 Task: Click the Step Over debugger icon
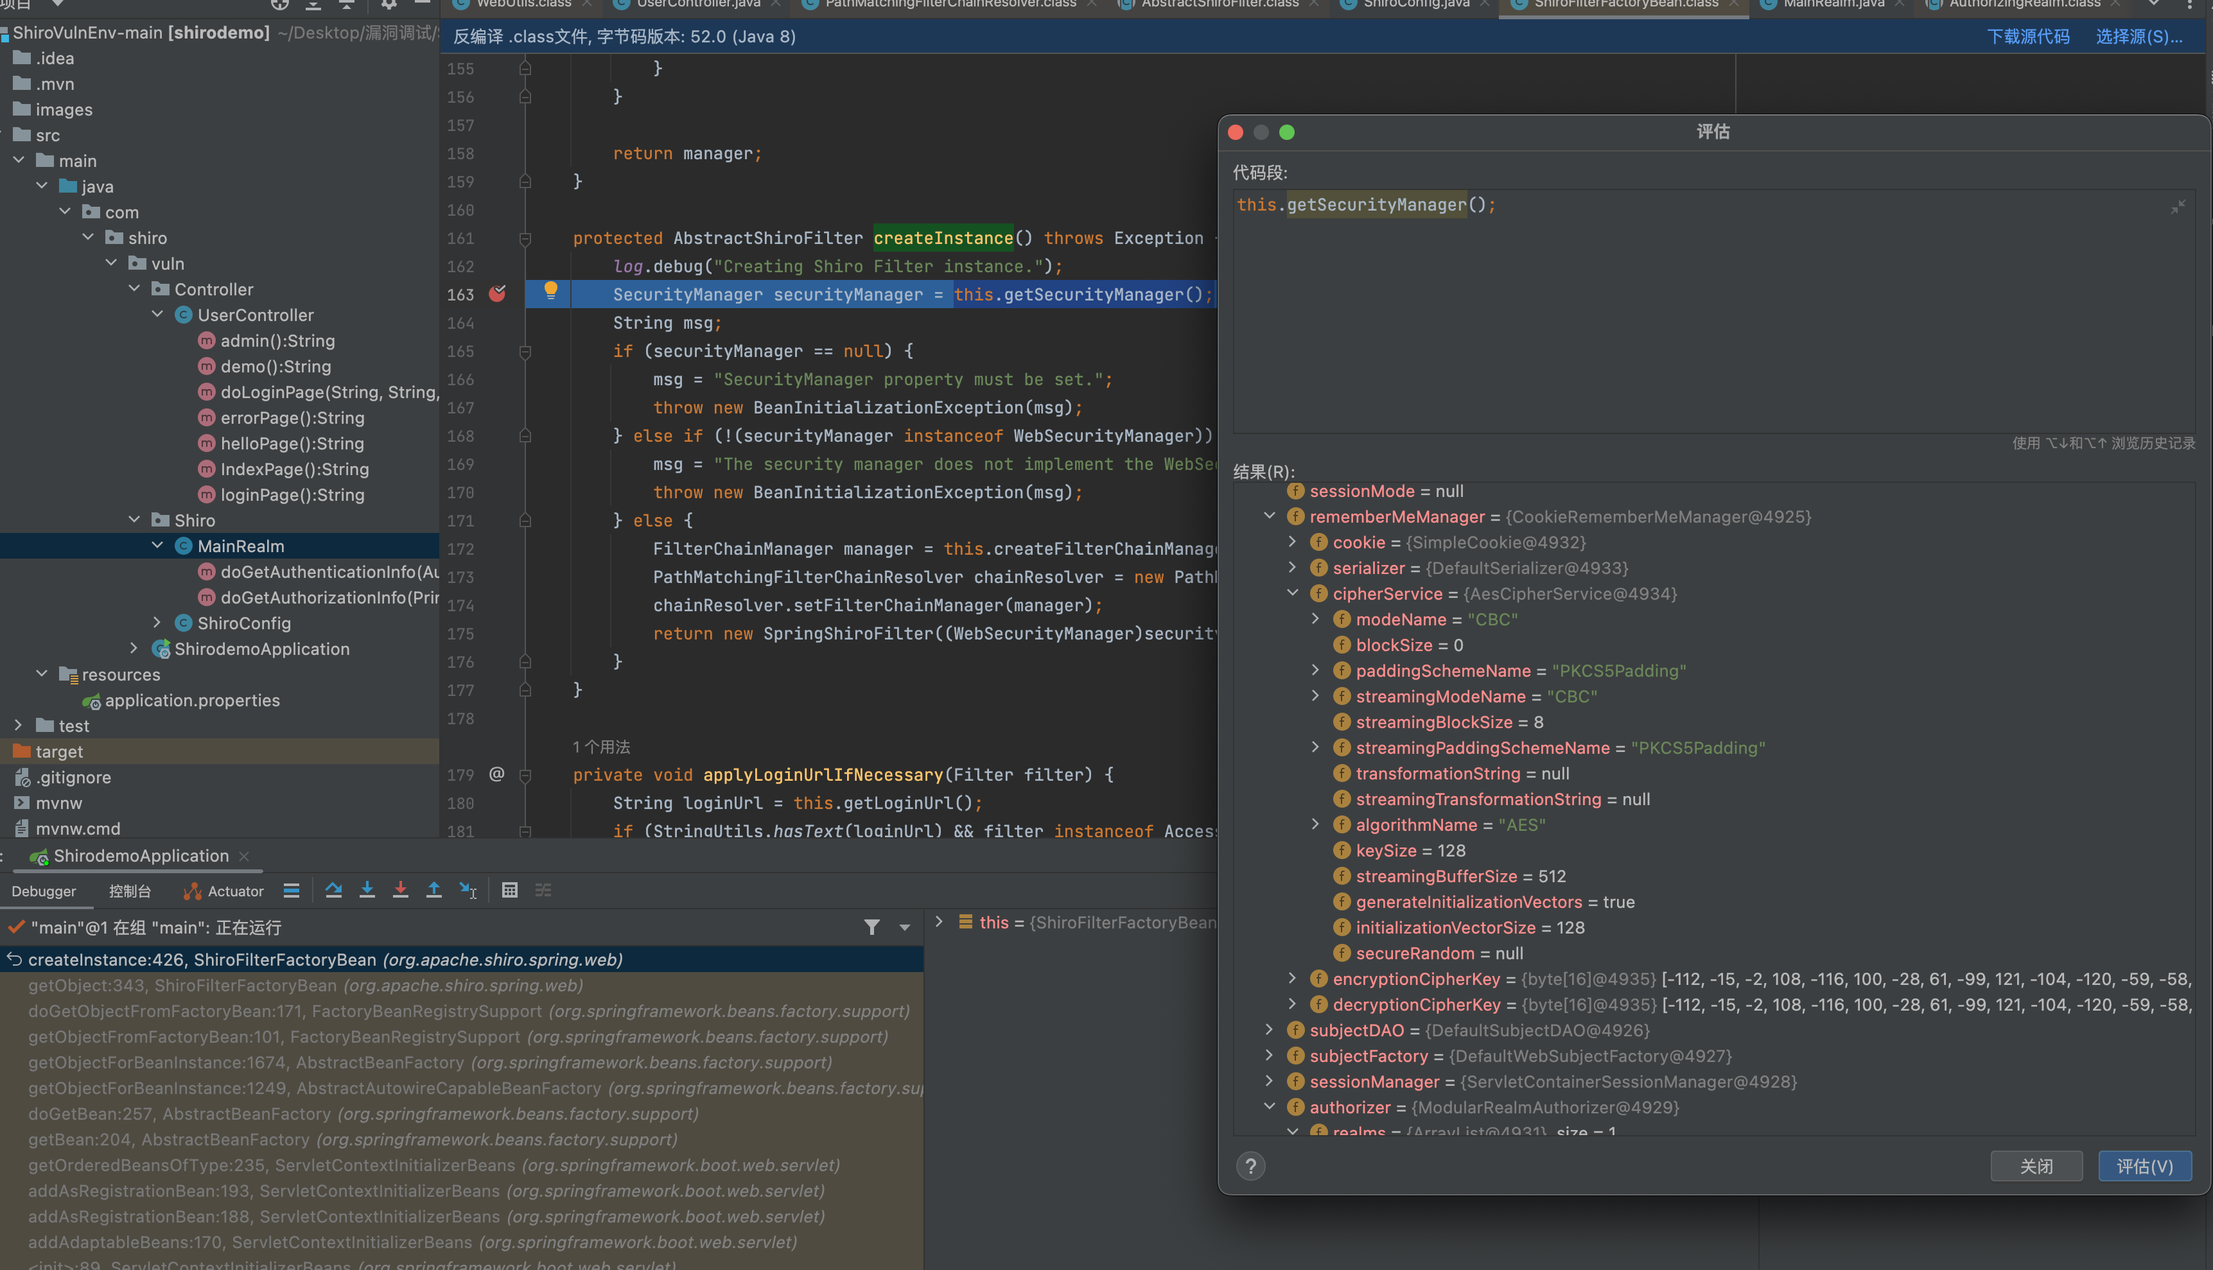[x=333, y=891]
